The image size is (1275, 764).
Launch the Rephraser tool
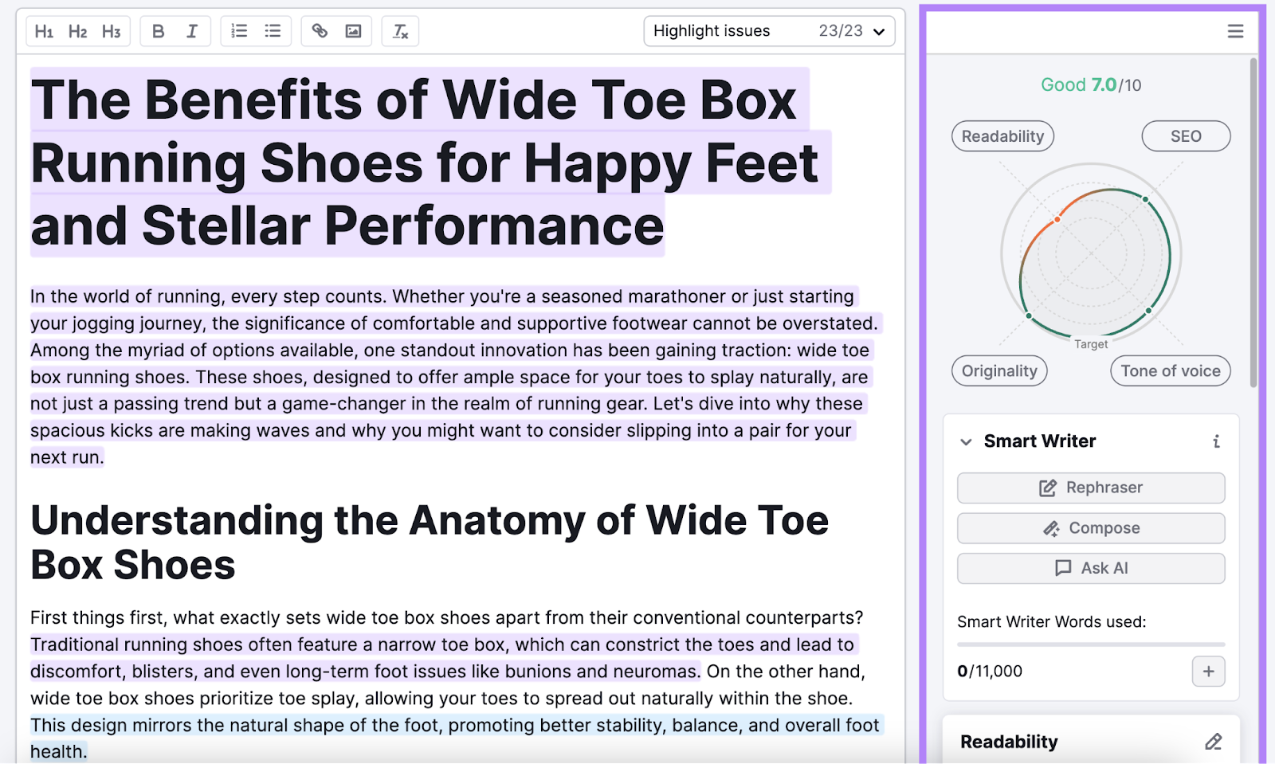(x=1090, y=488)
